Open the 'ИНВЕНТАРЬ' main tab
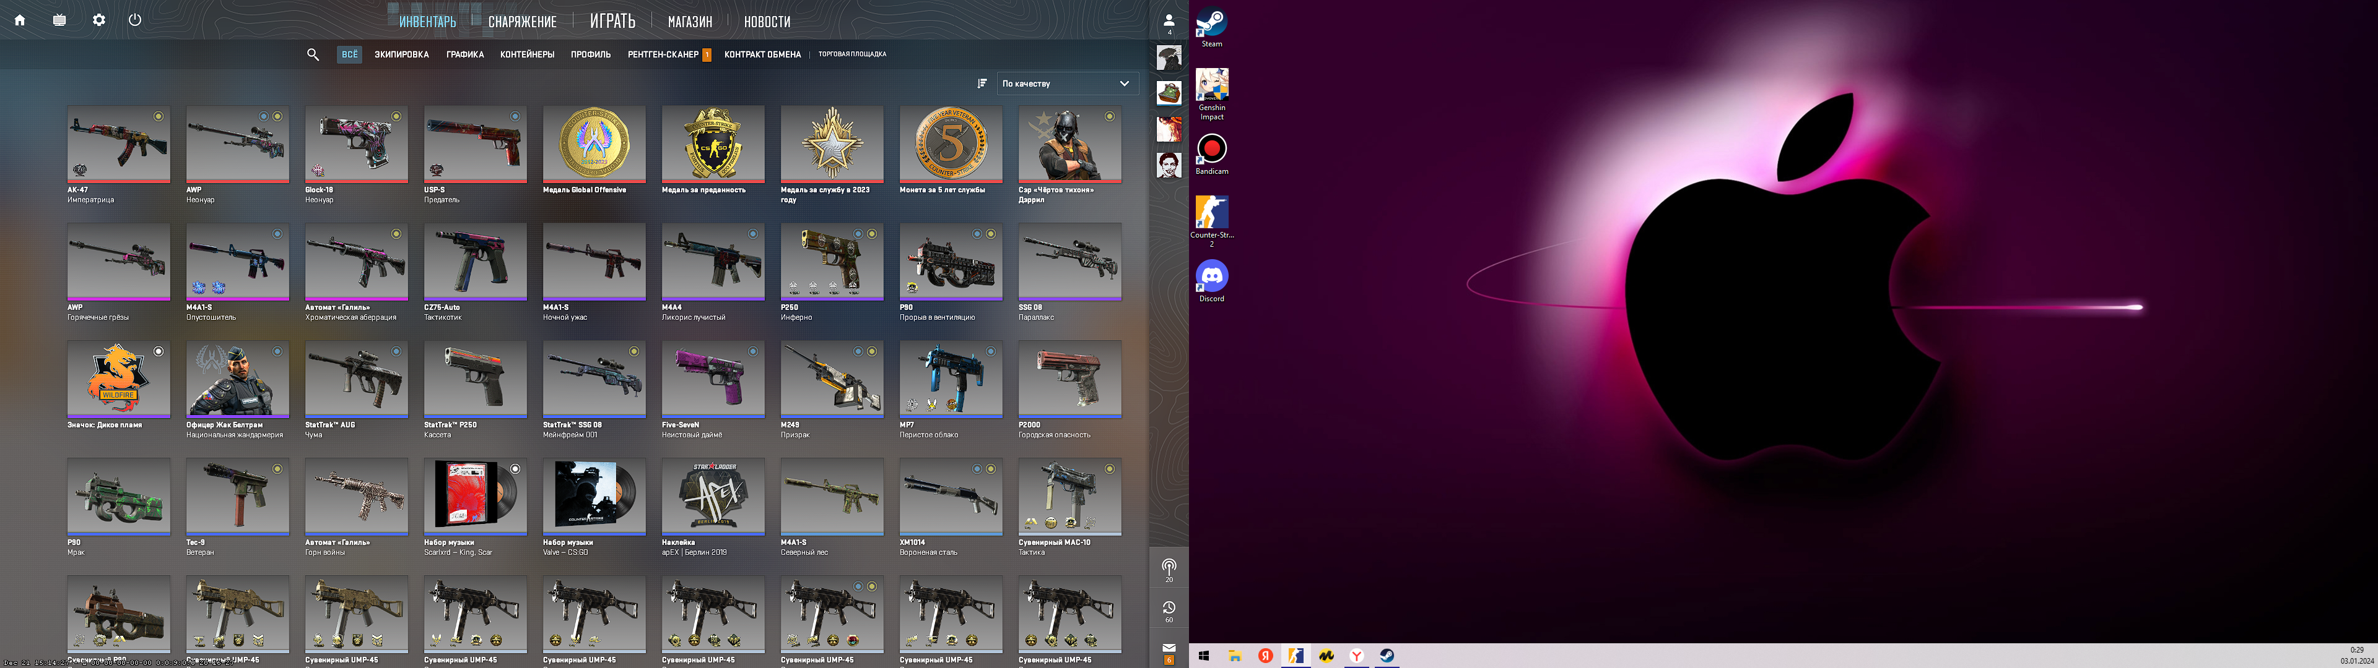The image size is (2378, 668). 427,21
